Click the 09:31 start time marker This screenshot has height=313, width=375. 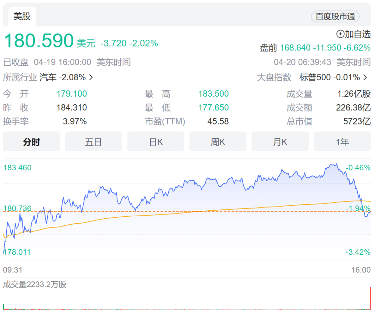13,270
